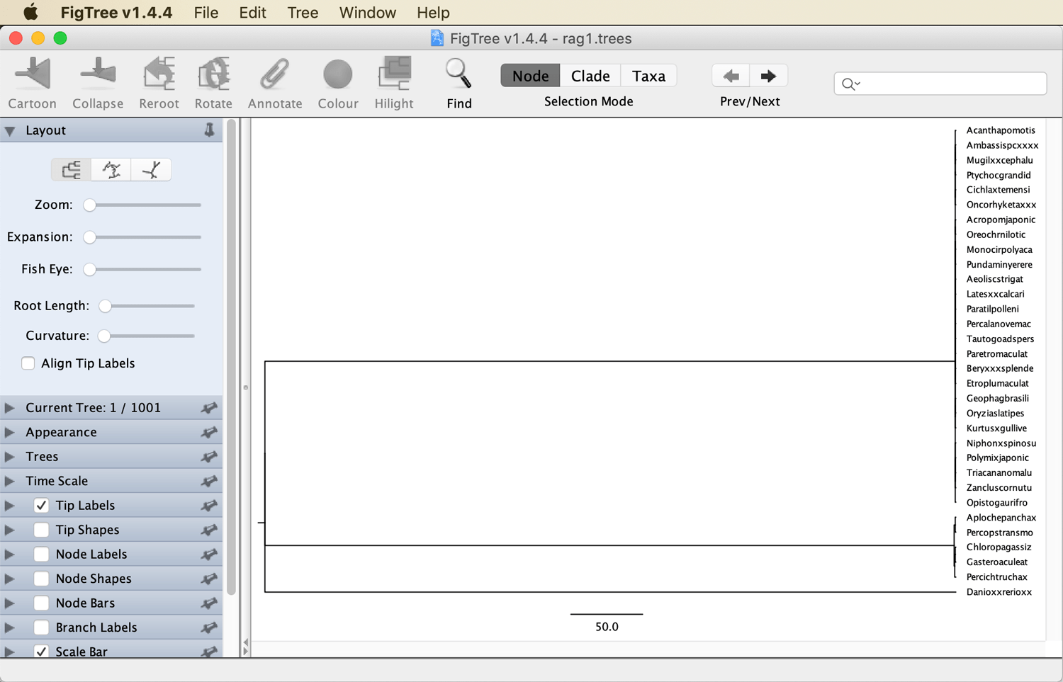Click the Cartoon toolbar icon
1063x682 pixels.
(33, 74)
